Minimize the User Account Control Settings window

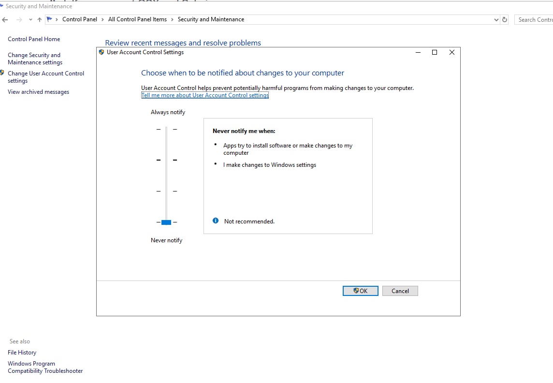point(418,52)
